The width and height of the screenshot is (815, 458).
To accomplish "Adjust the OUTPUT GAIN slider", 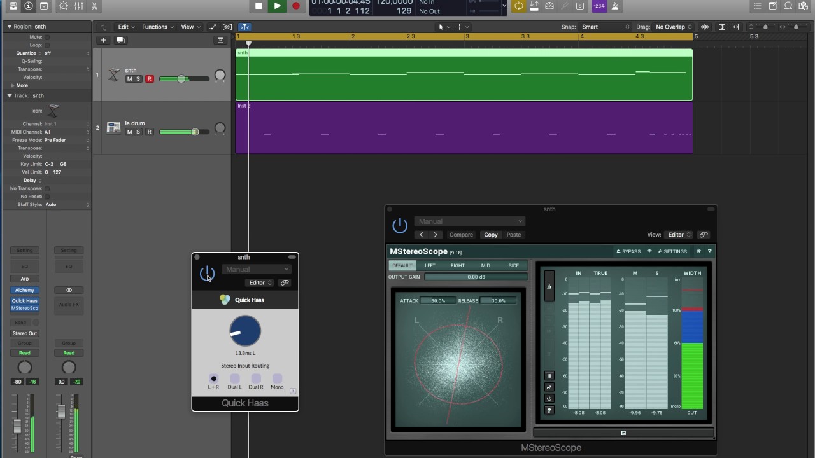I will (x=476, y=277).
